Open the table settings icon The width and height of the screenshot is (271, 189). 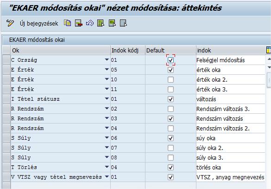[268, 50]
